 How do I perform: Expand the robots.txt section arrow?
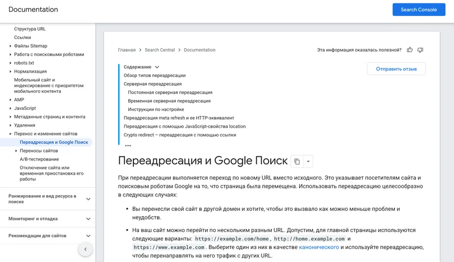tap(10, 63)
